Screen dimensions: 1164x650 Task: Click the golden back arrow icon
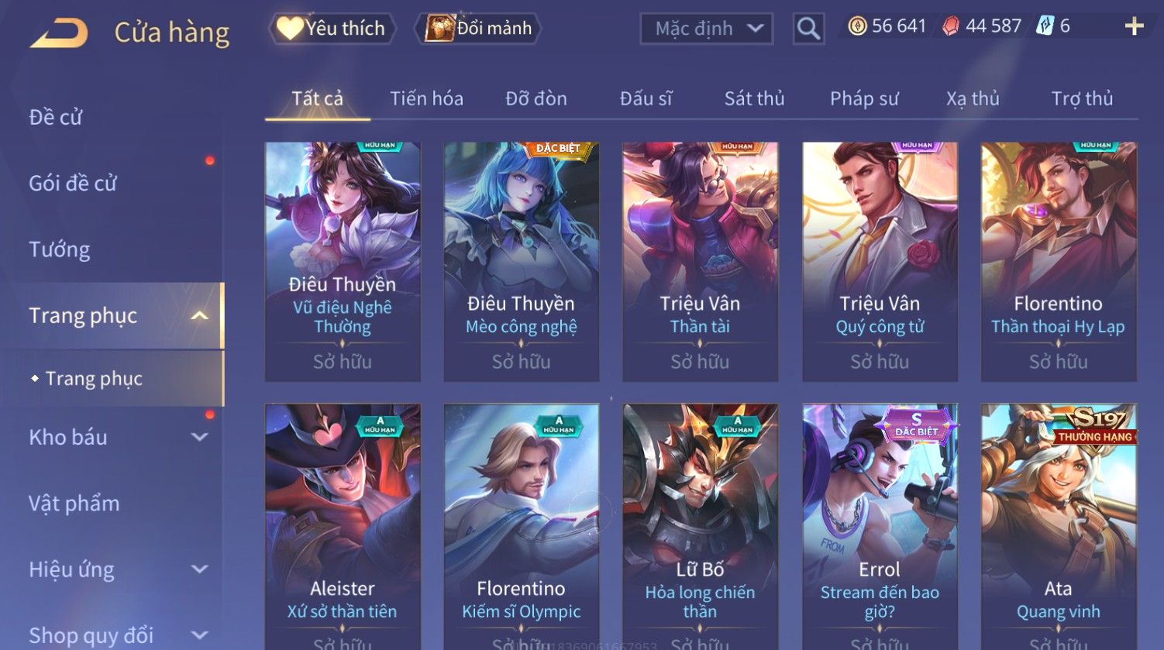(60, 33)
